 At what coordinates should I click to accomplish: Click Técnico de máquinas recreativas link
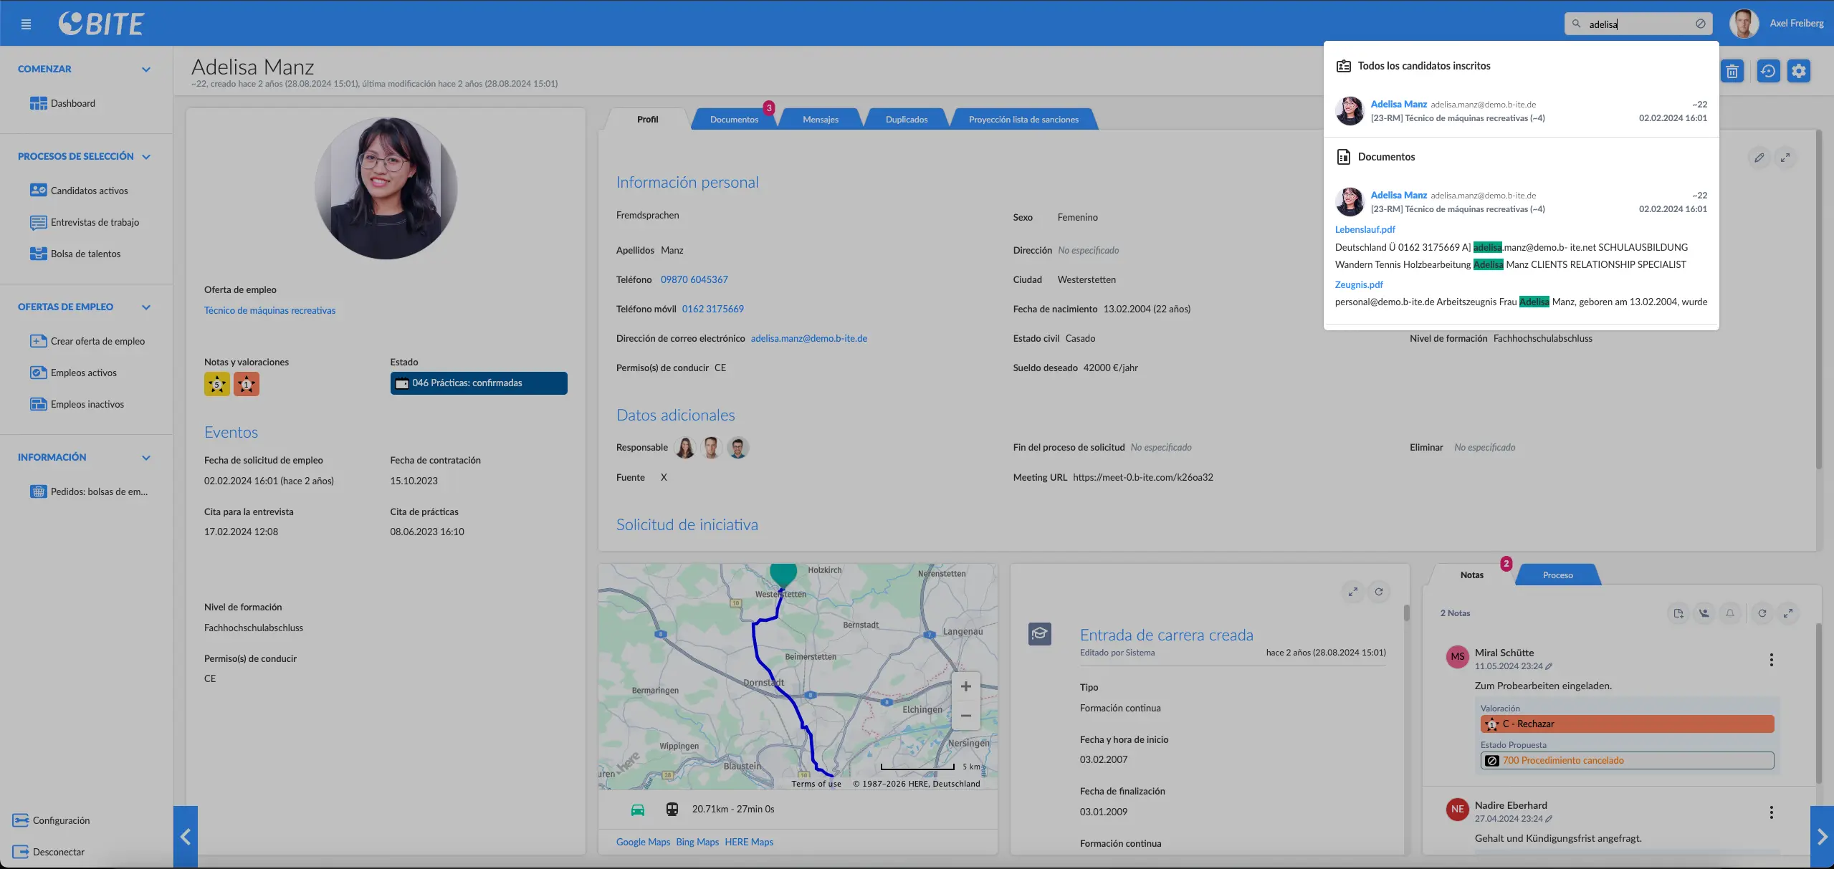pyautogui.click(x=269, y=310)
